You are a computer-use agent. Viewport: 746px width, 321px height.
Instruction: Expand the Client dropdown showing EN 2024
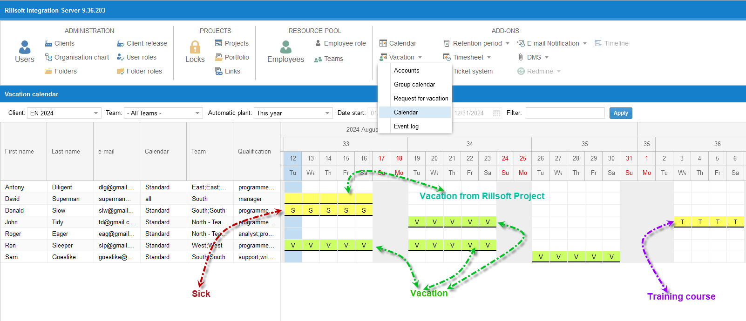click(x=96, y=113)
